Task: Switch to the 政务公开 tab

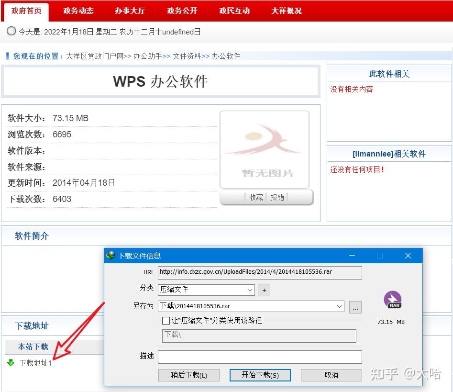Action: point(182,11)
